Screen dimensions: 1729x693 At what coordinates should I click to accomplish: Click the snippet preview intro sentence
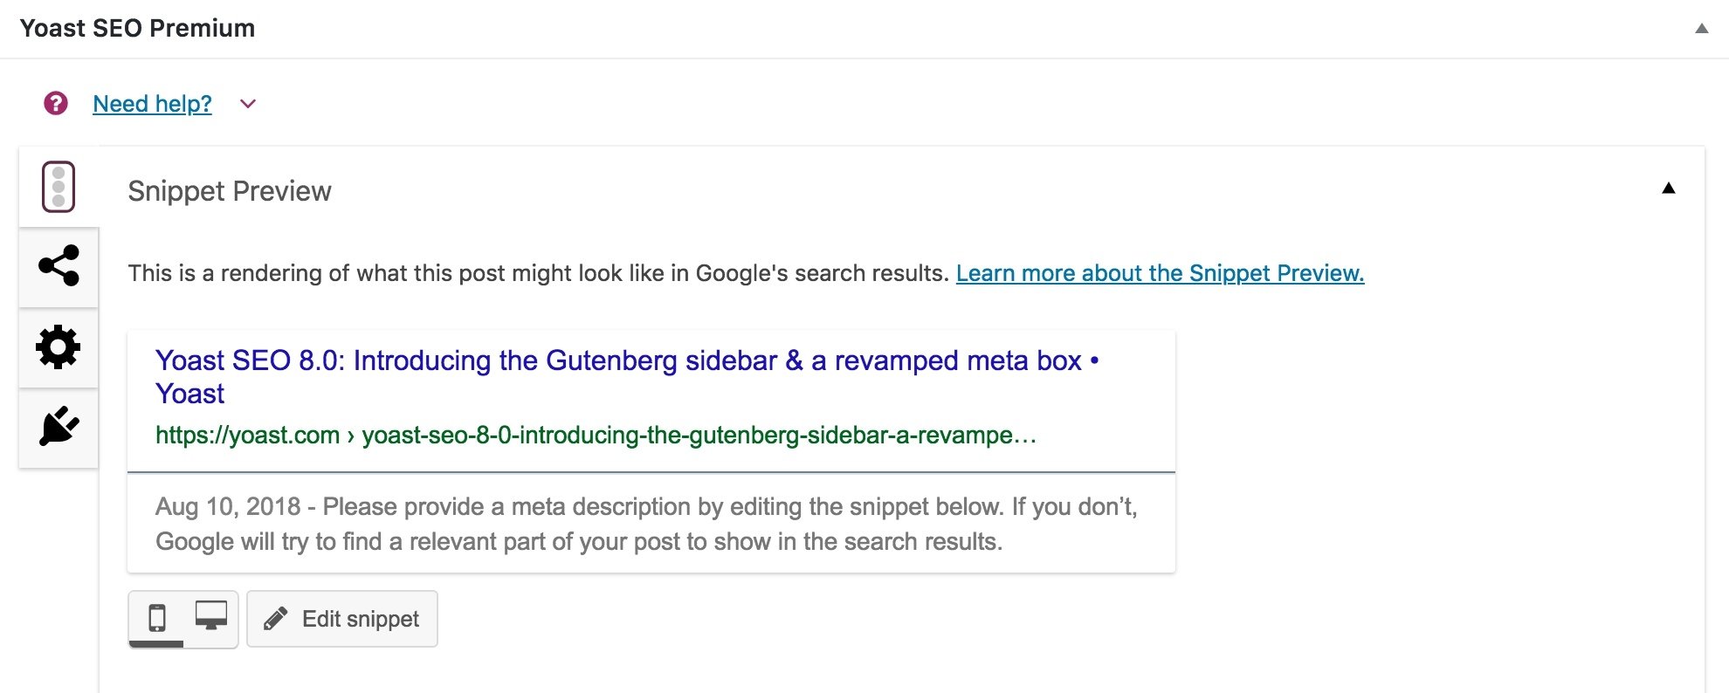point(538,273)
